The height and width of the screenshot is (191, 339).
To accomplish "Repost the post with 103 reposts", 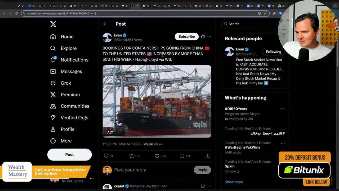I will coord(131,156).
